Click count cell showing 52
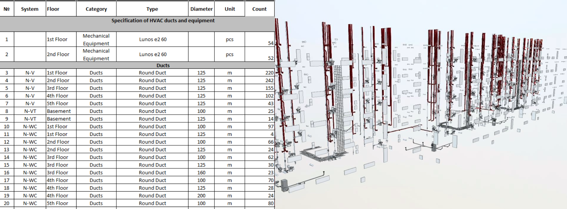Screen dimensions: 567x209 [x=260, y=54]
